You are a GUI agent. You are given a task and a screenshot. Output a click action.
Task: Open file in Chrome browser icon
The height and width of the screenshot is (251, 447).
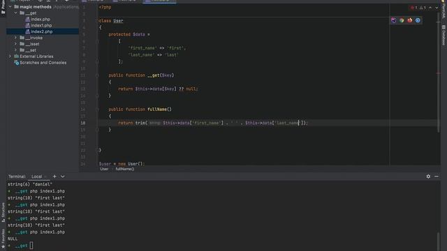402,20
